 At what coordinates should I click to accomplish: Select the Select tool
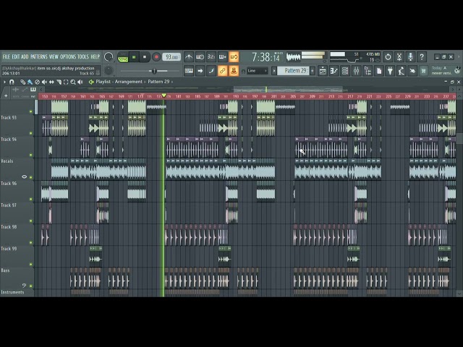click(66, 82)
